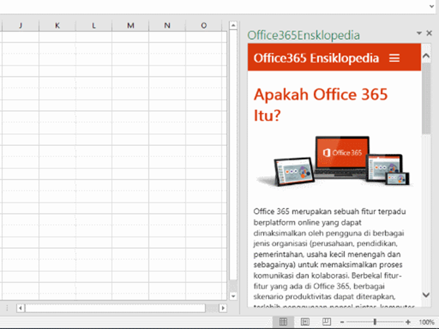Select column N header

point(167,25)
